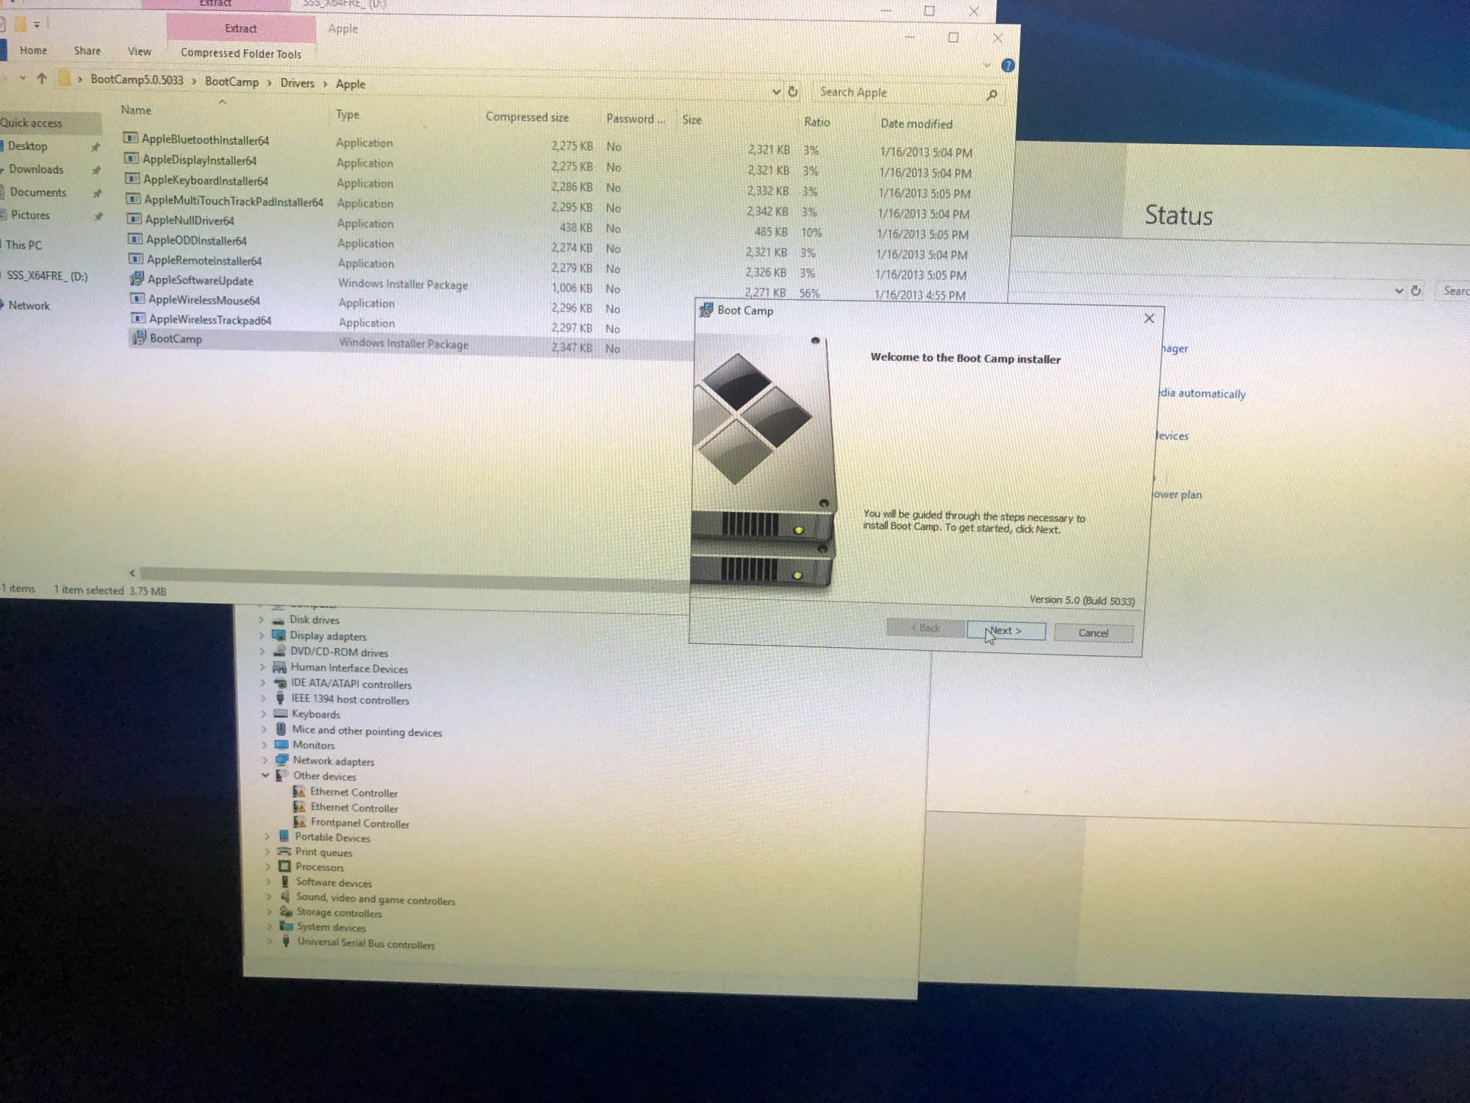Expand the Display adapters node

click(x=262, y=635)
